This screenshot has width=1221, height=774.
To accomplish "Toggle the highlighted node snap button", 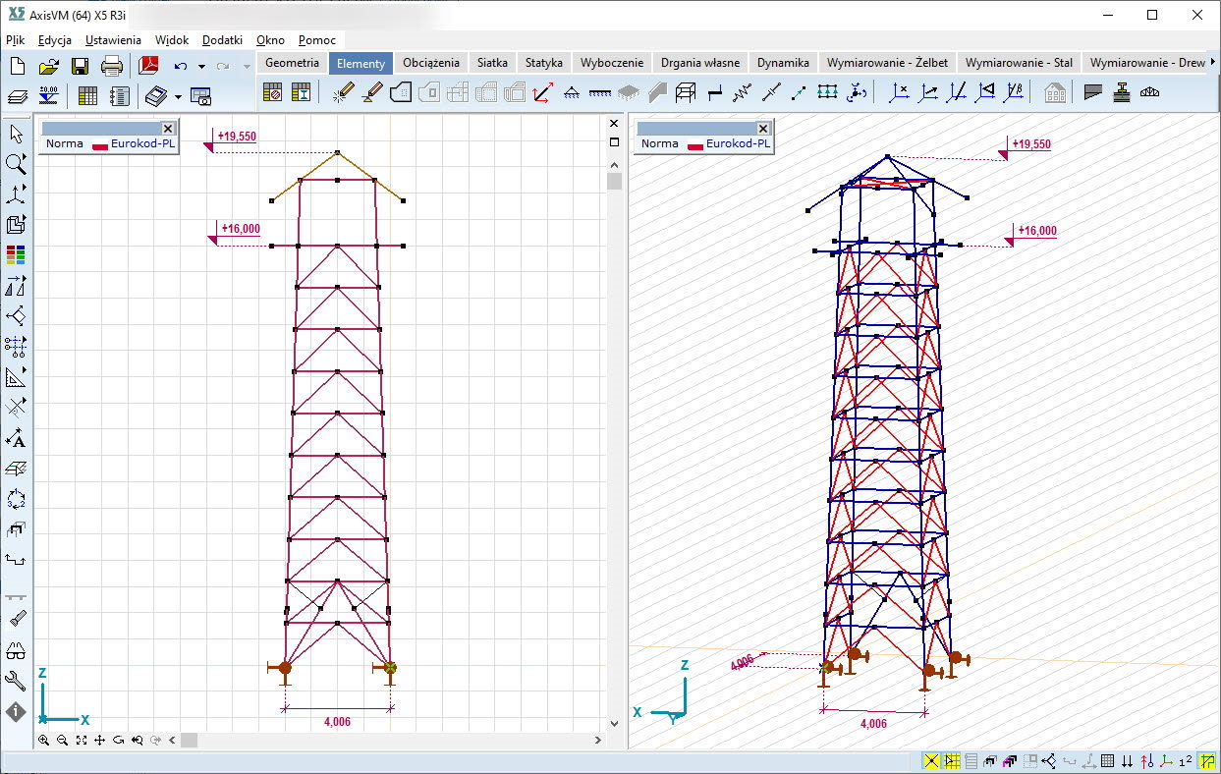I will click(931, 761).
